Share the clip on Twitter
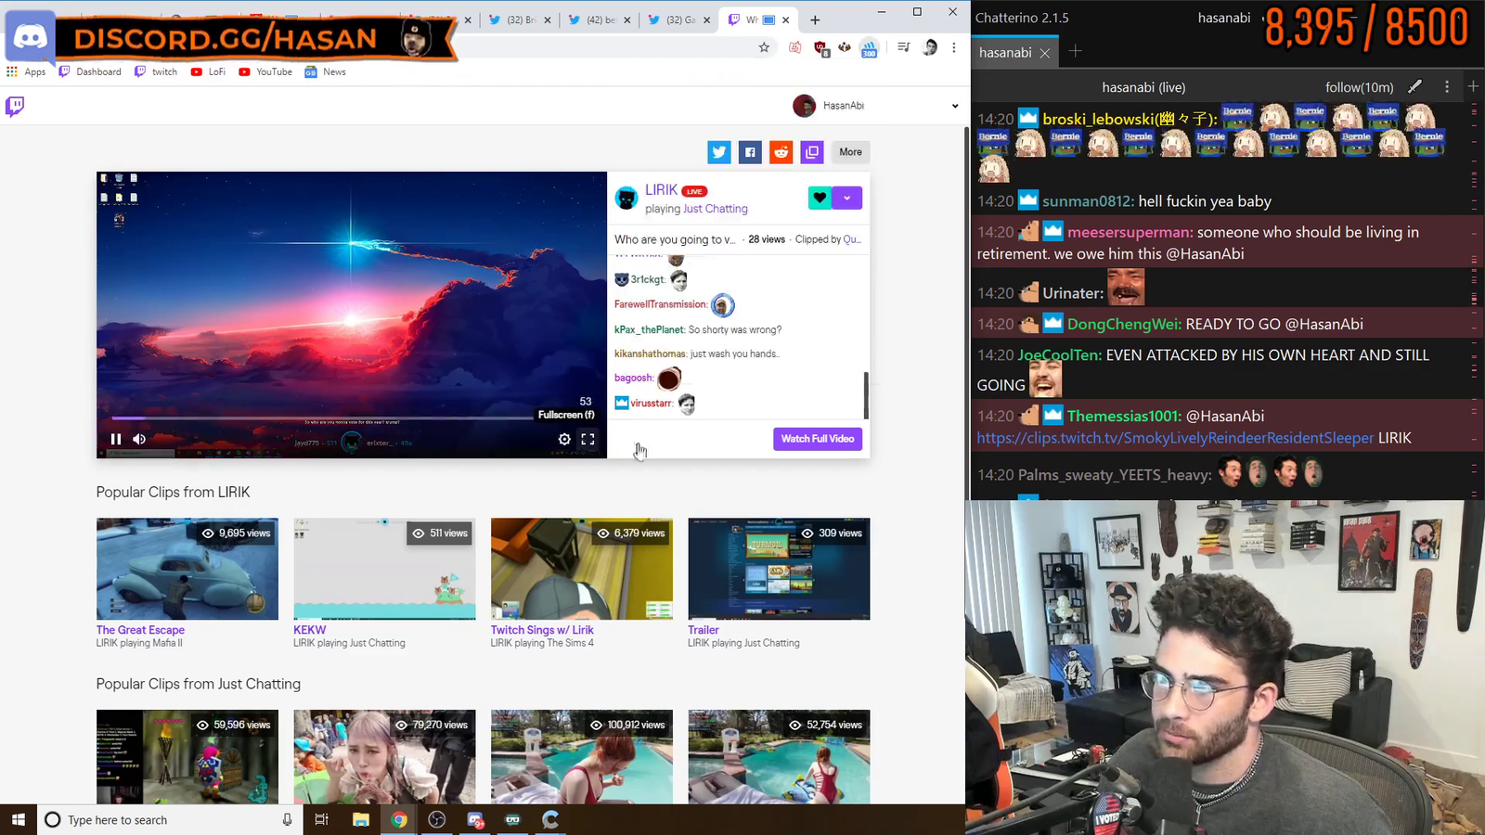Image resolution: width=1485 pixels, height=835 pixels. (719, 152)
